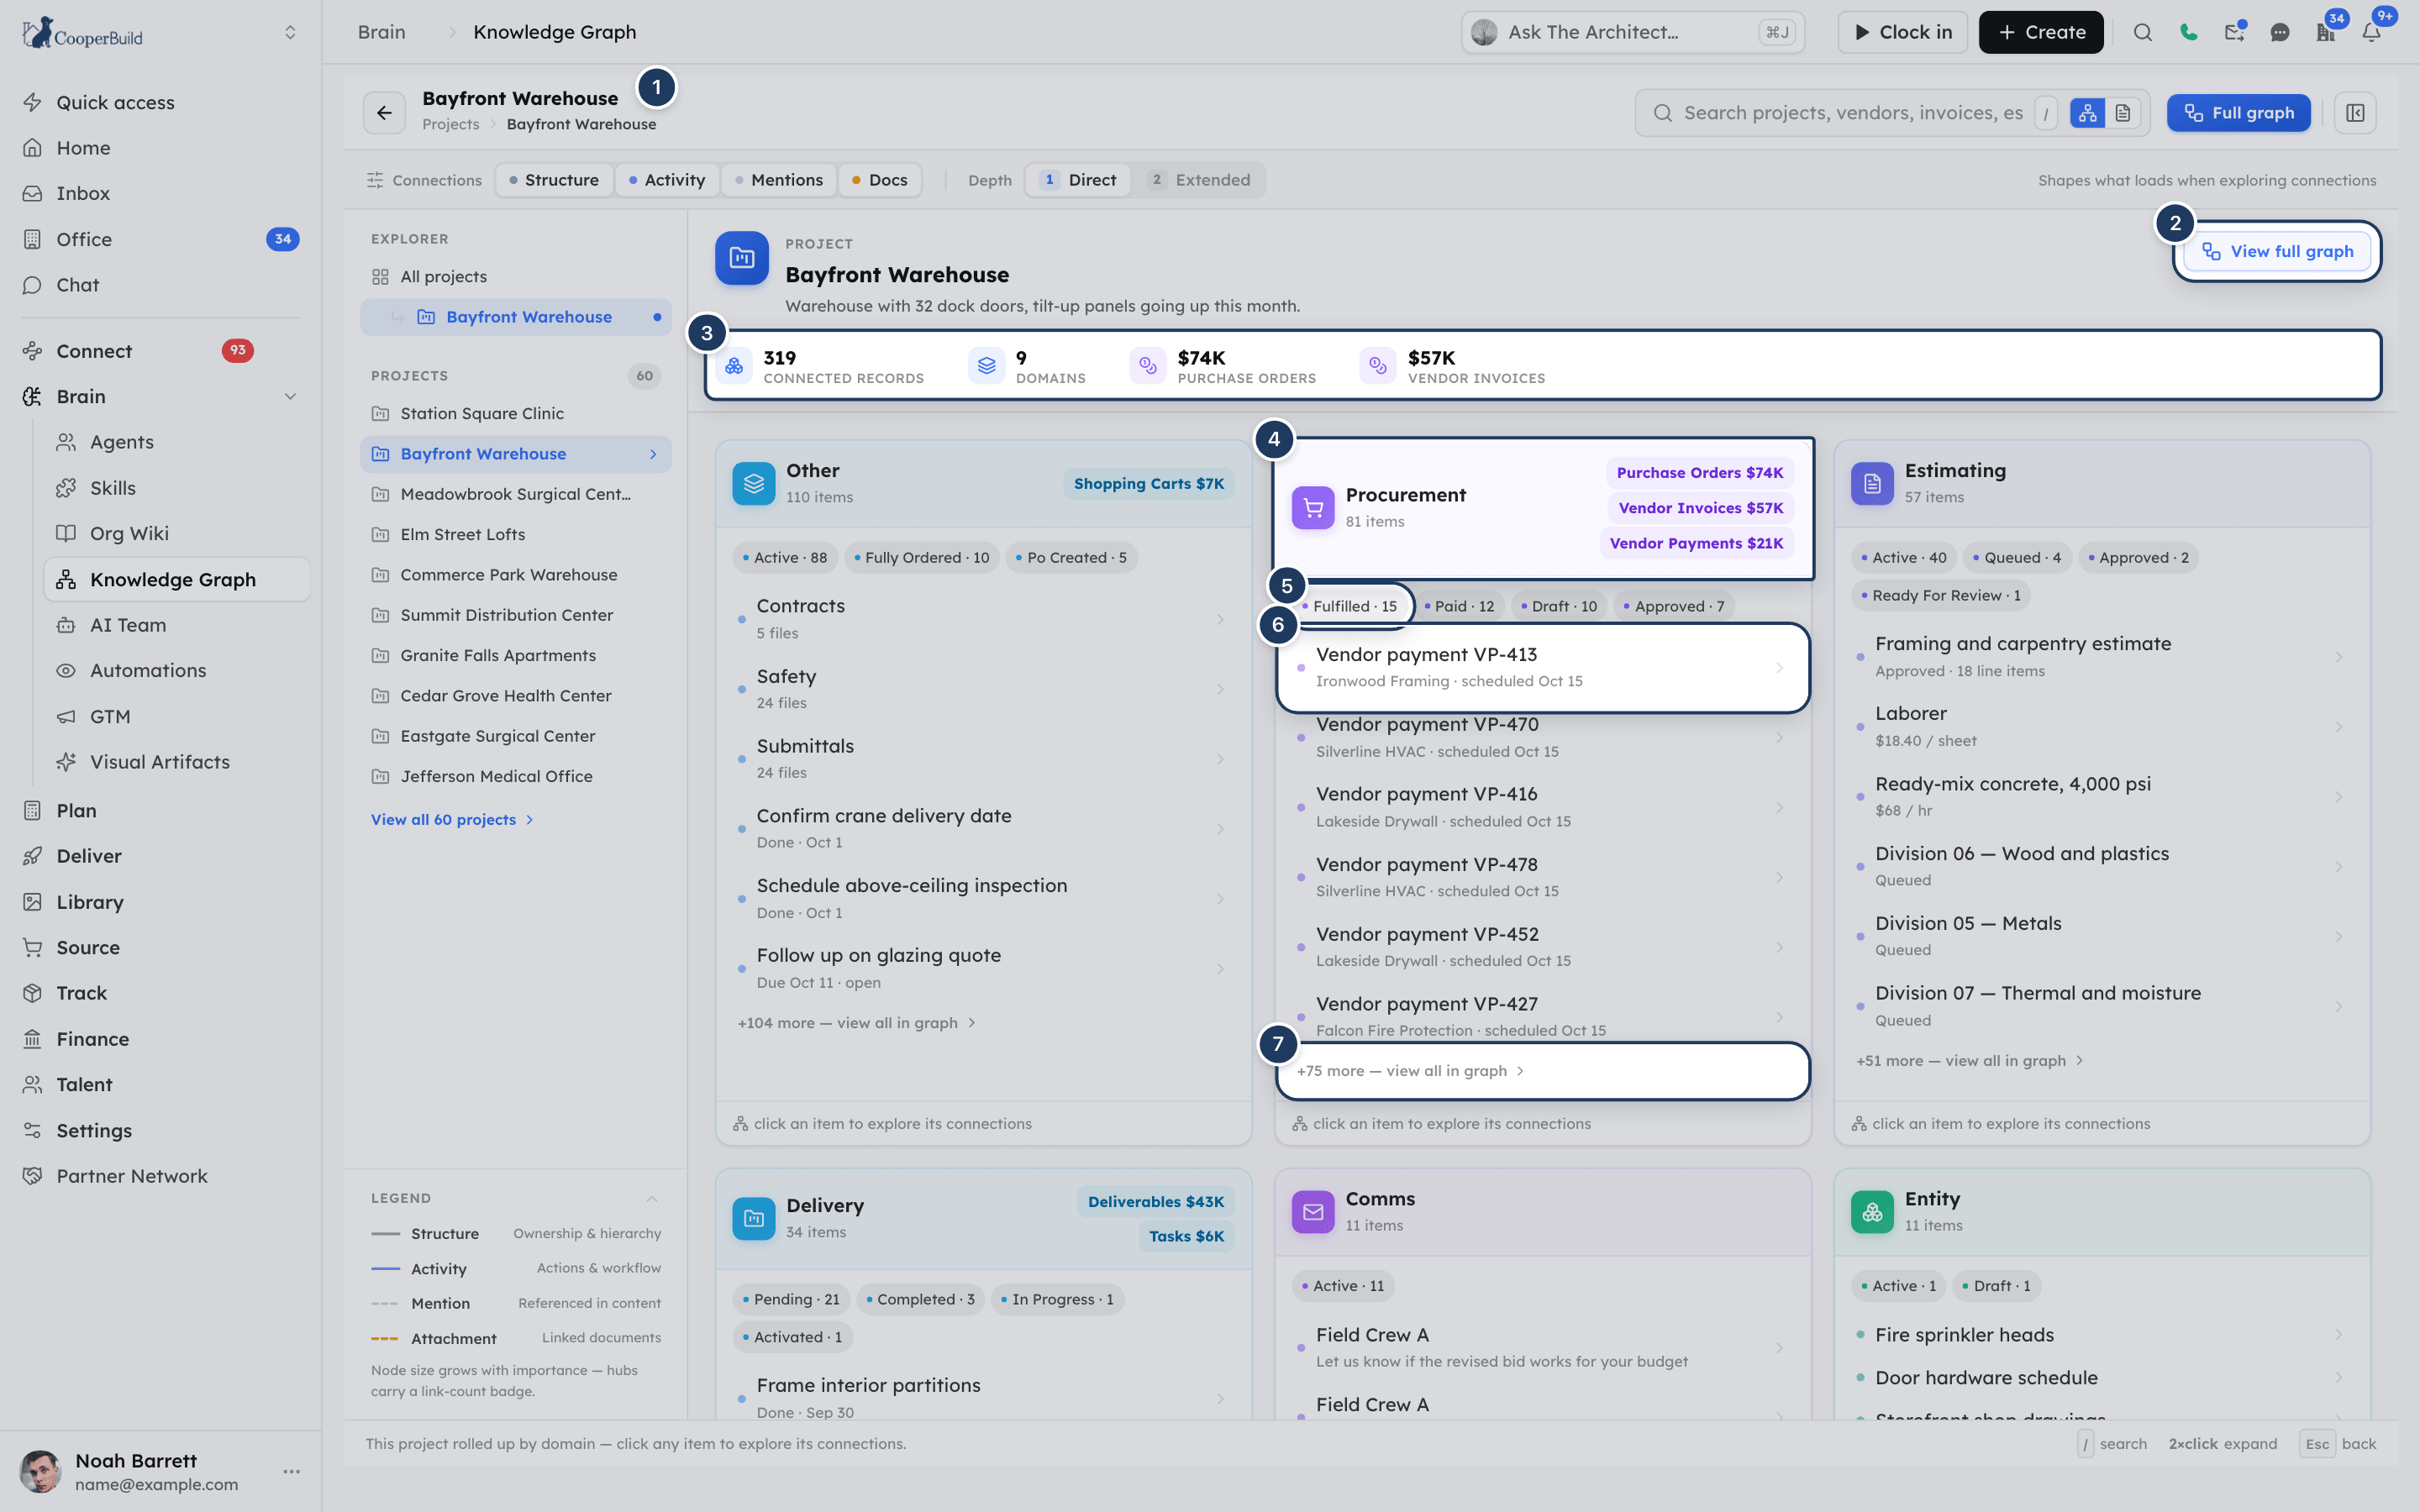Click the blue Full graph button
Screen dimensions: 2420x1512
click(x=2238, y=113)
